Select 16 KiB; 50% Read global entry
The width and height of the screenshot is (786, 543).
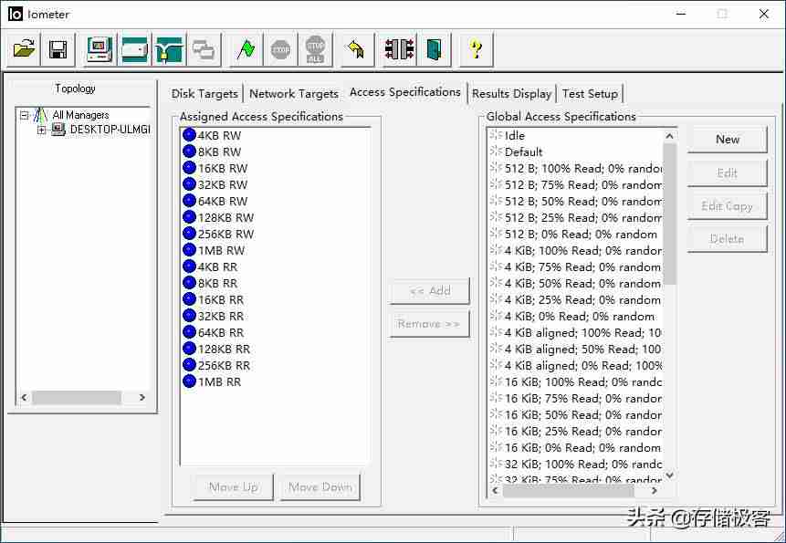click(x=576, y=414)
